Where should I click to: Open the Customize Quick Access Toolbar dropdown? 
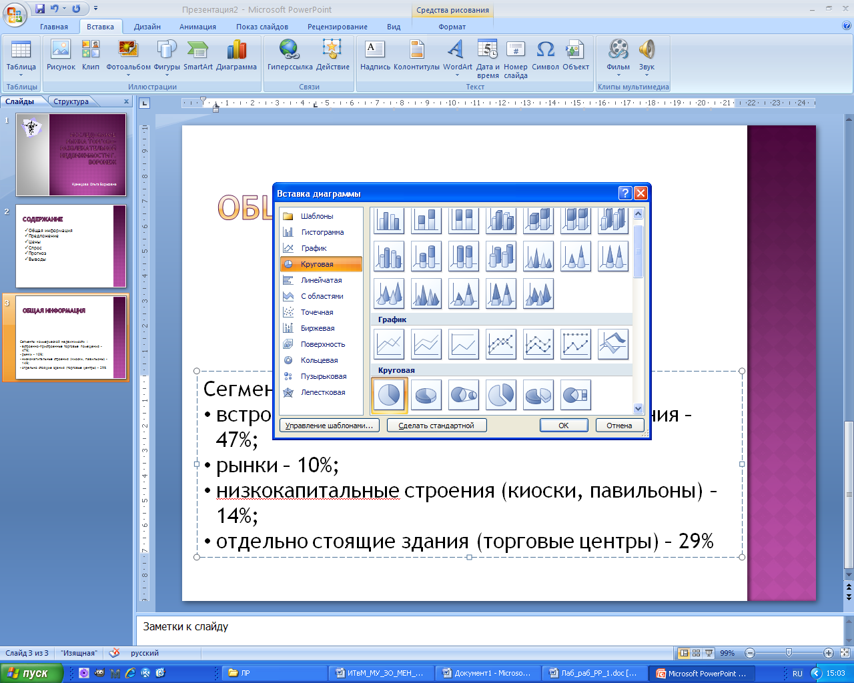pyautogui.click(x=95, y=9)
